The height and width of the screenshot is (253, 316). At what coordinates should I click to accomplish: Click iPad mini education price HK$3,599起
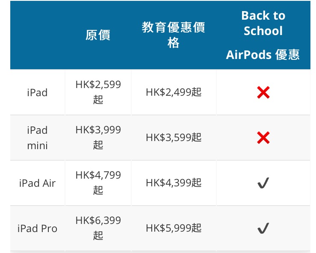pos(174,138)
